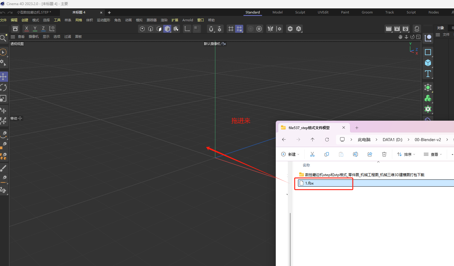Go up one folder in Explorer
454x266 pixels.
[x=312, y=140]
